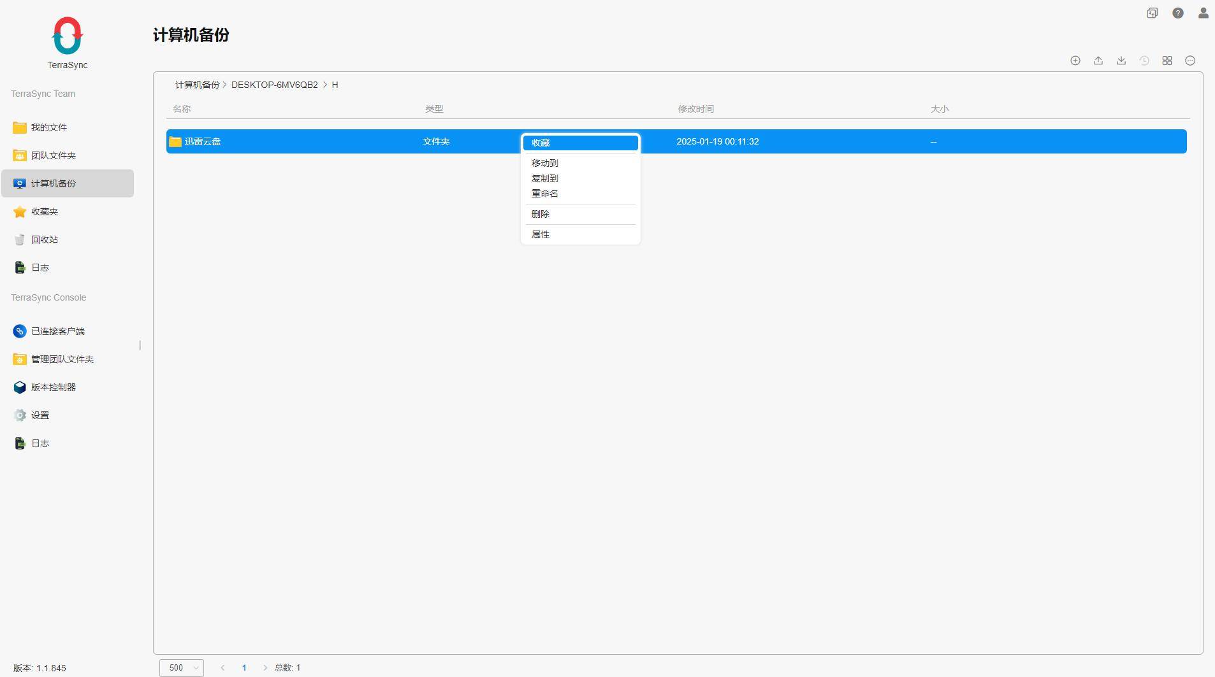Open 属性 from the context menu
Image resolution: width=1215 pixels, height=677 pixels.
click(x=541, y=234)
